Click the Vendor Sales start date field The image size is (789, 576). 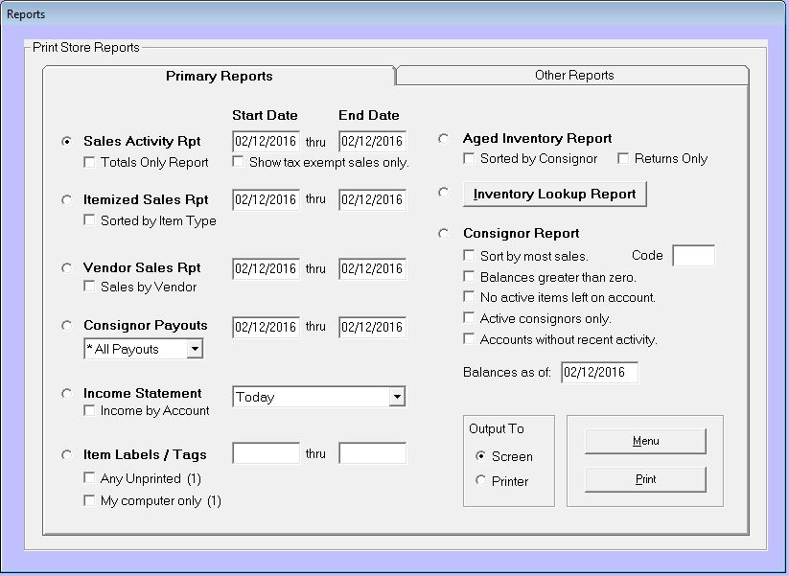coord(267,268)
